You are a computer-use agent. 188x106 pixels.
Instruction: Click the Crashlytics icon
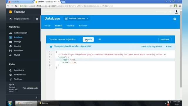tap(11, 70)
